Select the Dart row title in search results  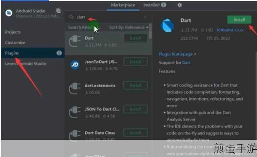click(x=89, y=38)
